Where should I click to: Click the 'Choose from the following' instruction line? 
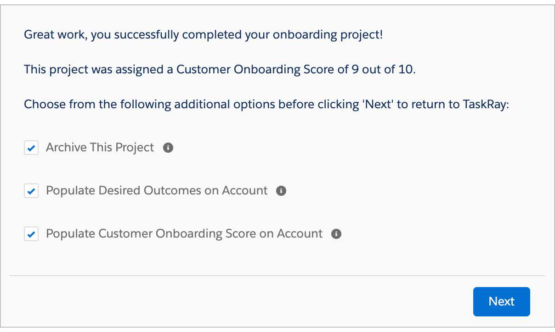pyautogui.click(x=267, y=105)
